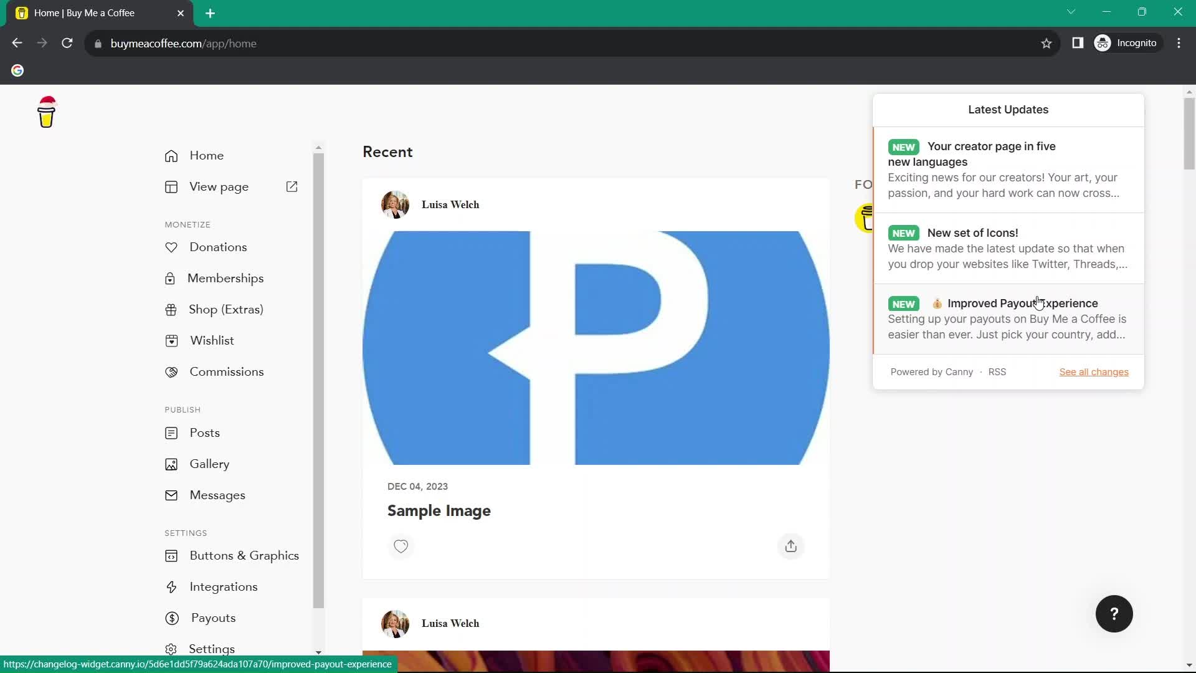
Task: Close the Buy Me a Coffee tab
Action: (x=181, y=13)
